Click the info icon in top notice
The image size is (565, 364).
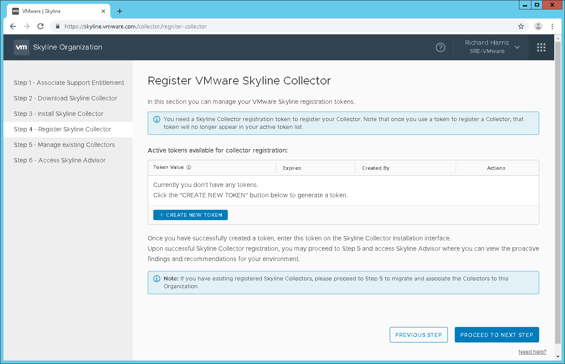point(156,119)
